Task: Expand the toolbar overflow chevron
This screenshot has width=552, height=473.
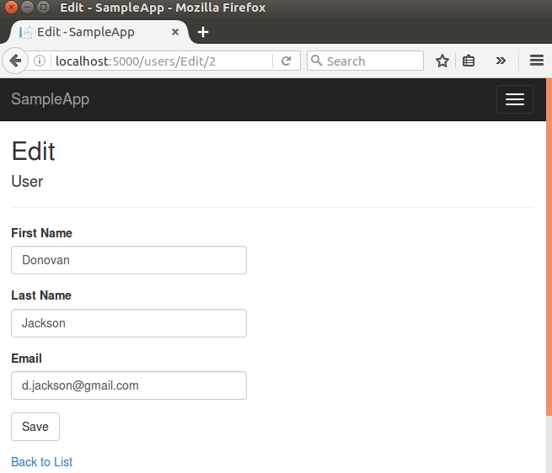Action: click(501, 61)
